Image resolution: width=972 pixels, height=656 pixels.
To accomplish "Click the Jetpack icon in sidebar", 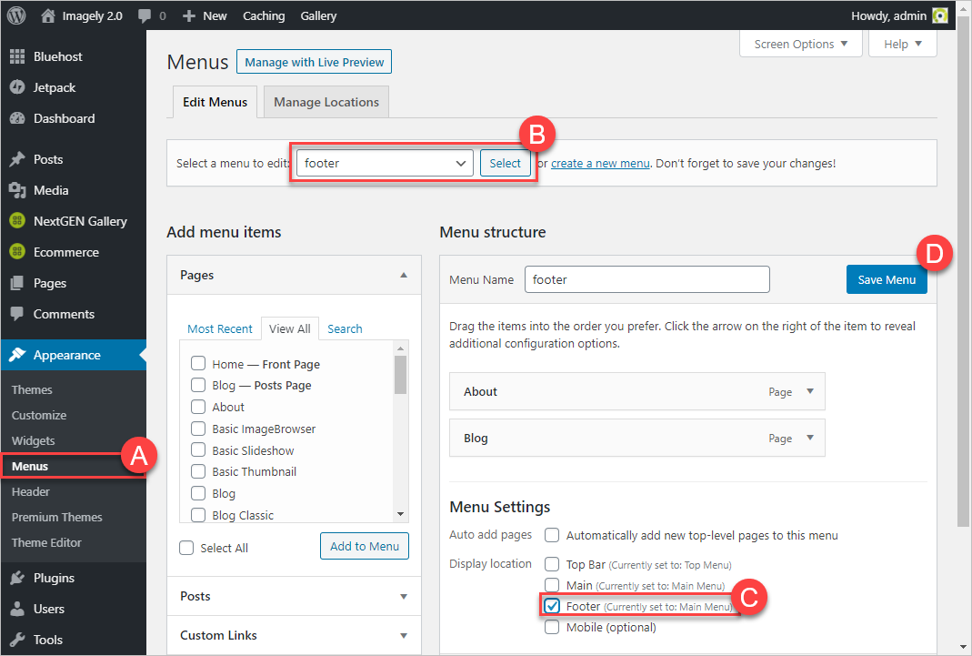I will point(17,87).
